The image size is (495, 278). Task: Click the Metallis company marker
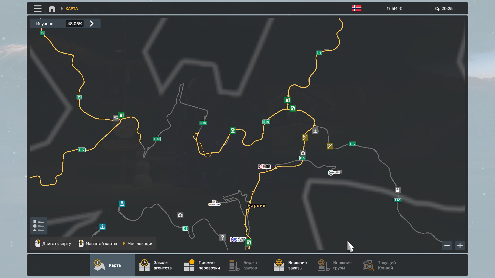pyautogui.click(x=334, y=172)
